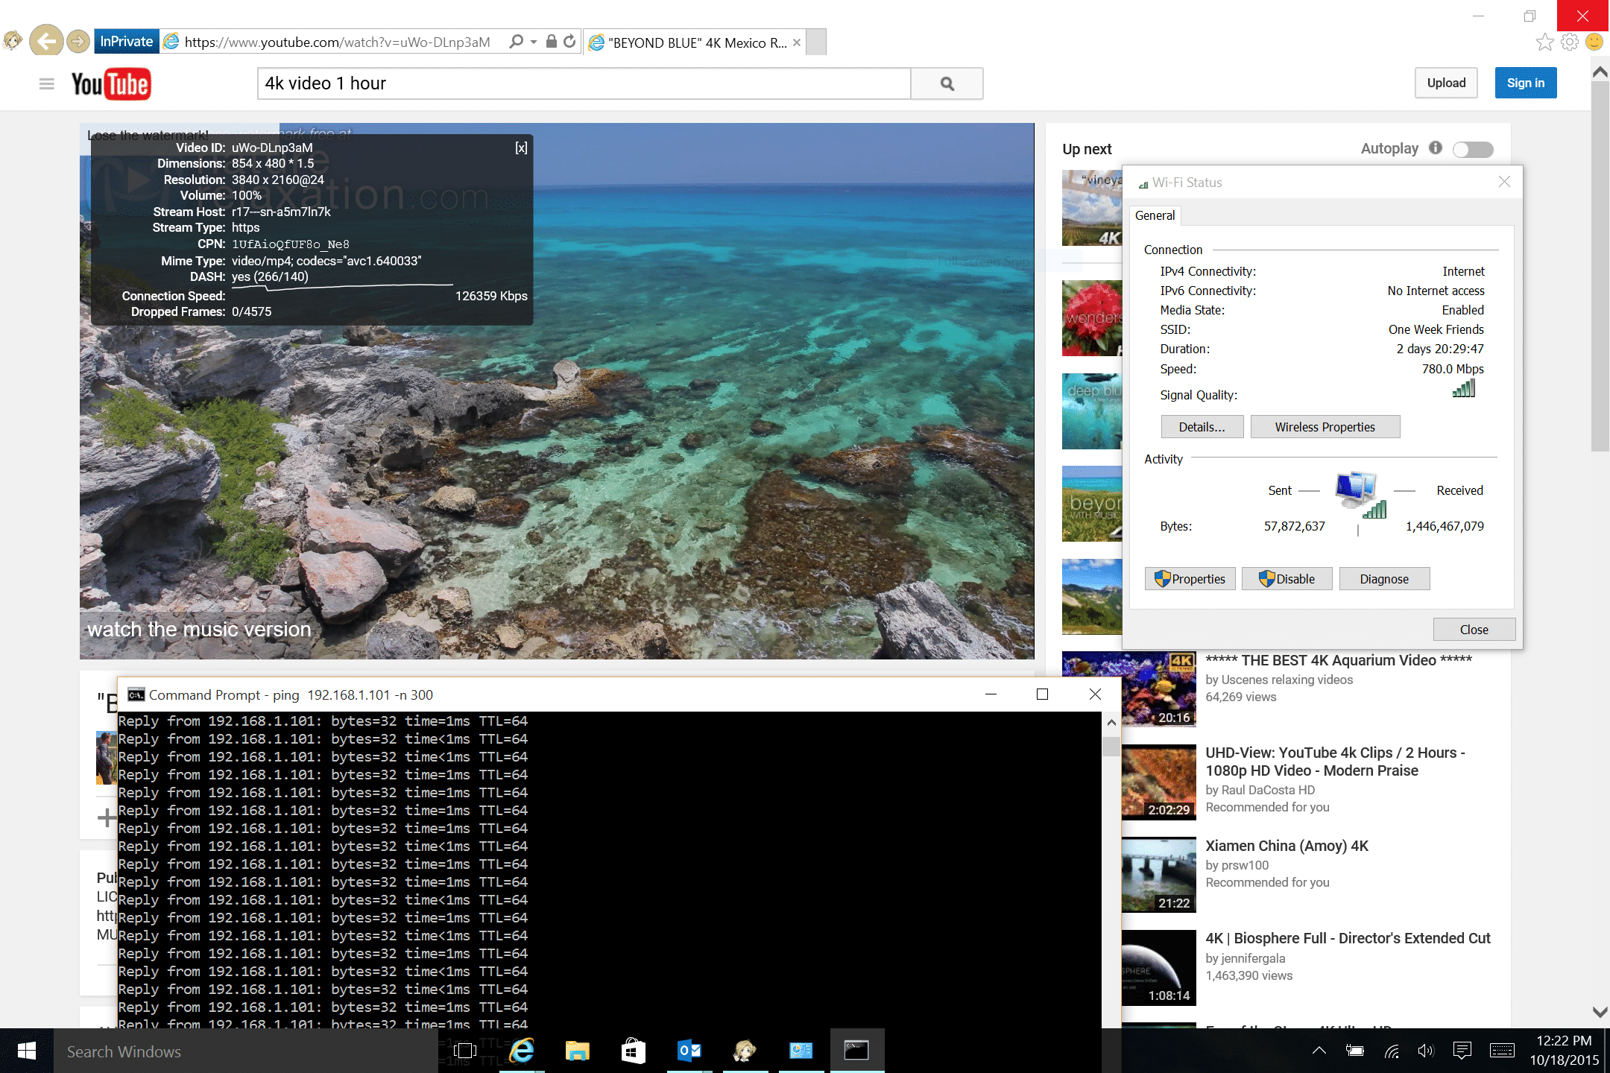Viewport: 1610px width, 1073px height.
Task: Click the Search Windows box
Action: pos(246,1051)
